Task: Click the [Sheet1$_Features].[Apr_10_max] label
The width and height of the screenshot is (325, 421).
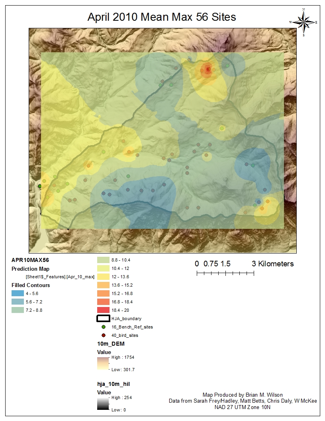Action: (x=60, y=277)
